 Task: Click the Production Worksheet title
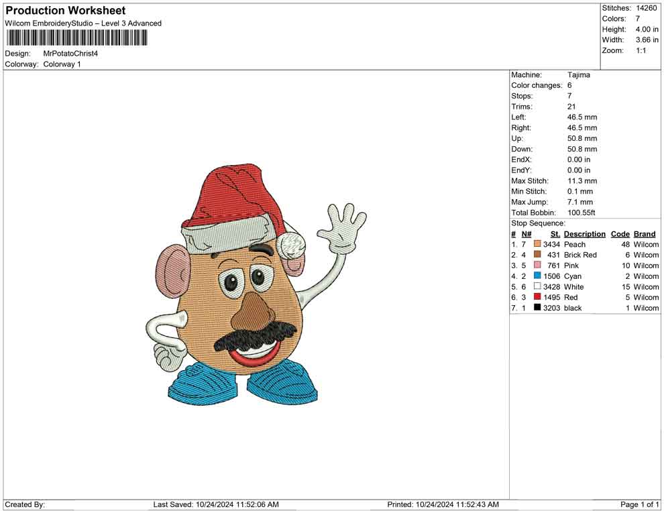pyautogui.click(x=66, y=11)
